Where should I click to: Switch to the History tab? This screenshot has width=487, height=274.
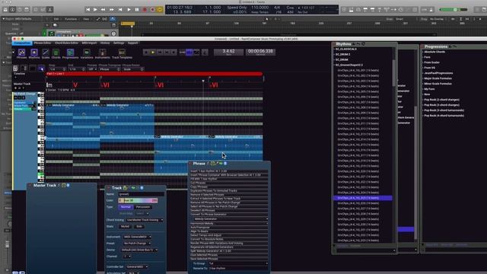(x=105, y=43)
